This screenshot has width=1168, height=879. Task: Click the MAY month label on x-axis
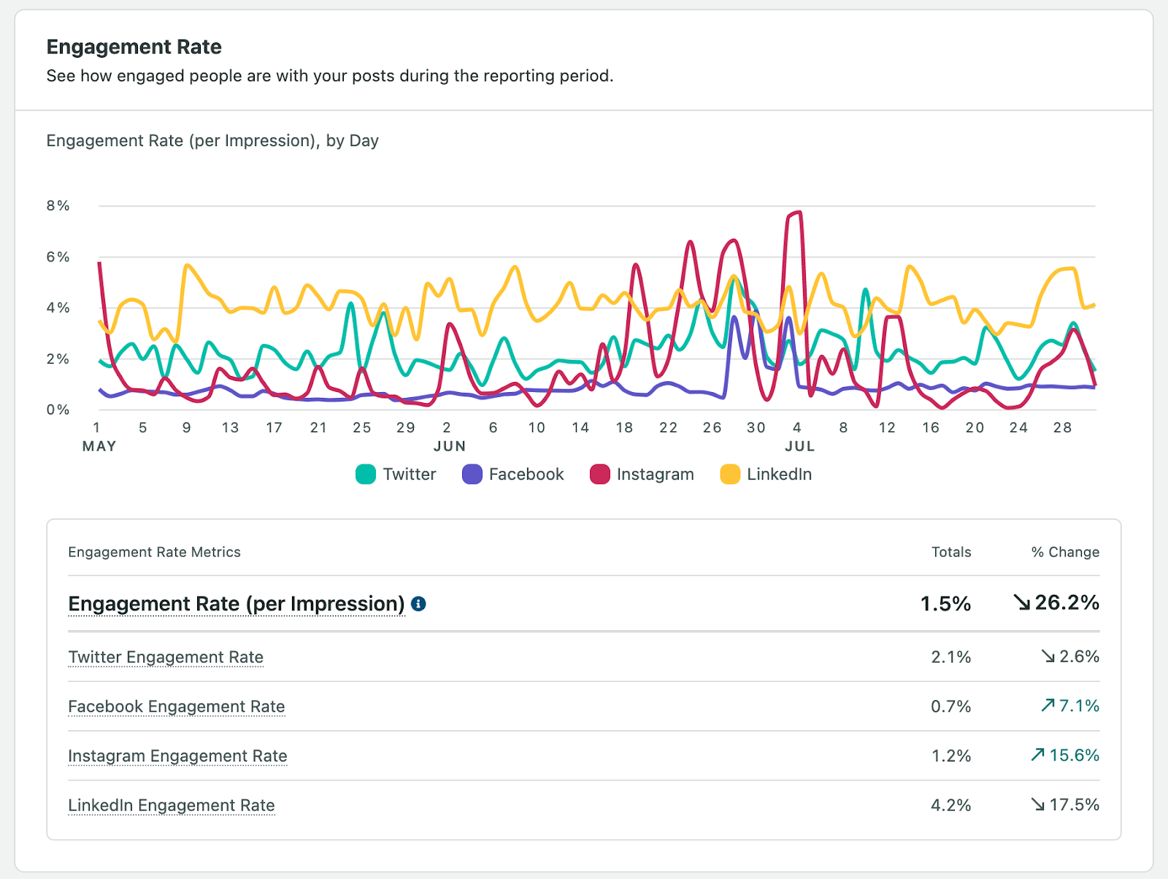[x=99, y=446]
